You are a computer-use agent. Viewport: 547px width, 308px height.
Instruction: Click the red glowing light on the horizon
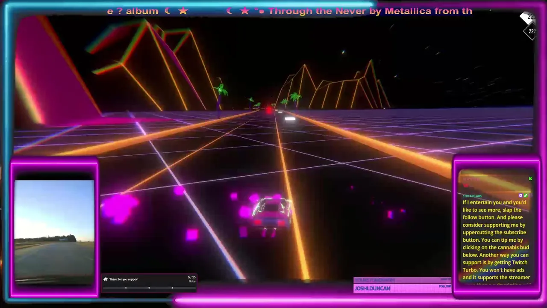point(269,111)
